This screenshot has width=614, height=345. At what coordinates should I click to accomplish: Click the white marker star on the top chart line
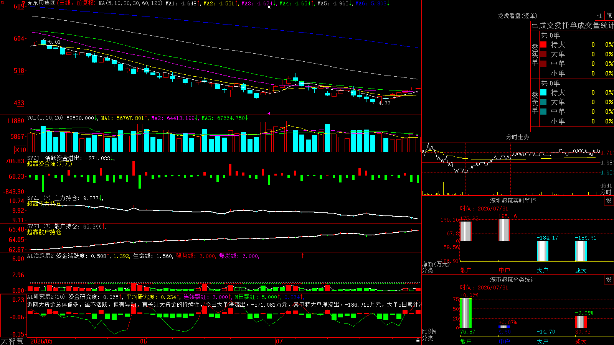pos(269,7)
